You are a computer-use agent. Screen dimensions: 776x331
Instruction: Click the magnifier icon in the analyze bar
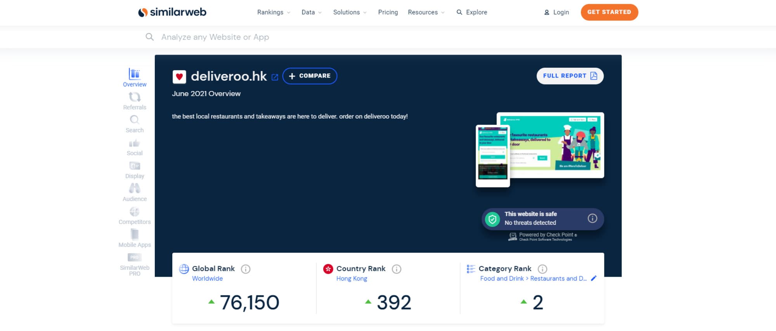(149, 37)
